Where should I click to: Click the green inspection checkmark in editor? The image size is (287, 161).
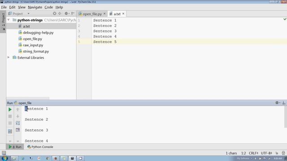point(285,19)
